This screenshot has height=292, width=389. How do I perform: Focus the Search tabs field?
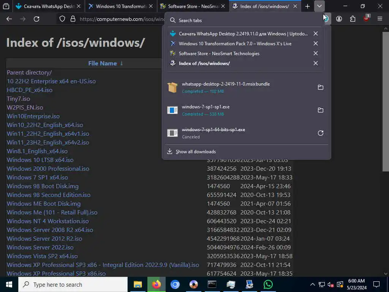(244, 21)
